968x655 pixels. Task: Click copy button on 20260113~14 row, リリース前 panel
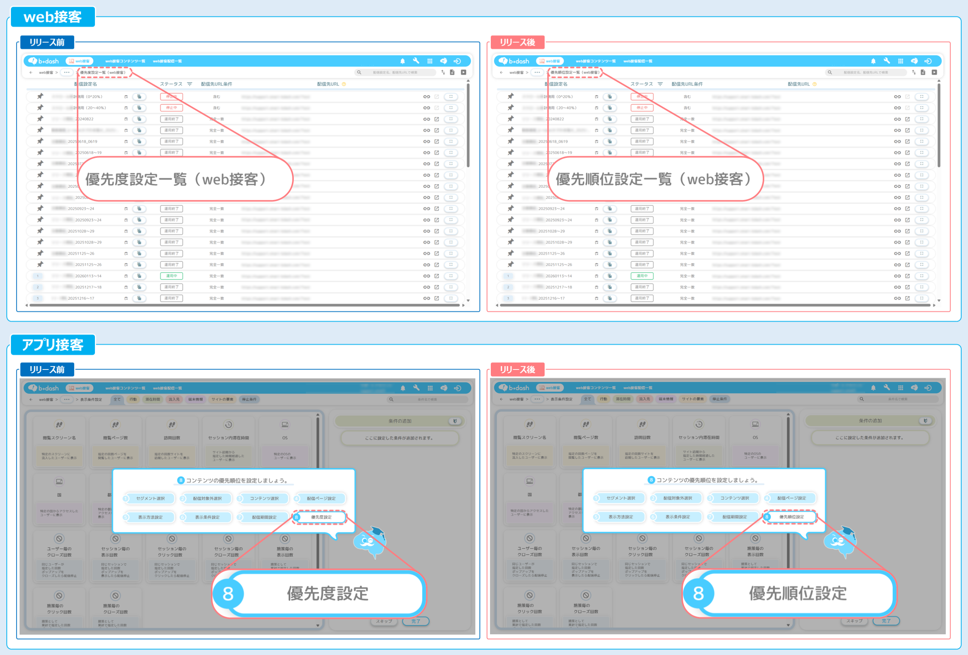tap(139, 276)
